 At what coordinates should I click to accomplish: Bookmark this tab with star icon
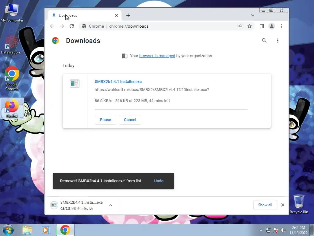(250, 26)
